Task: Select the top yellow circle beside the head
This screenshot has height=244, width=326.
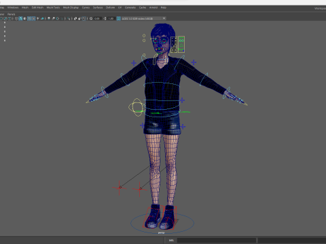Action: [x=144, y=35]
